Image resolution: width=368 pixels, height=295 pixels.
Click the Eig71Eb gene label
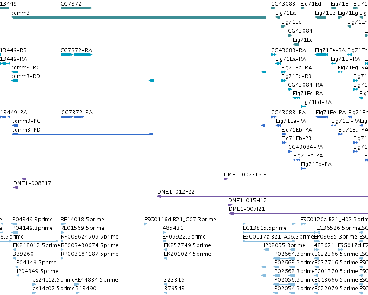click(291, 22)
